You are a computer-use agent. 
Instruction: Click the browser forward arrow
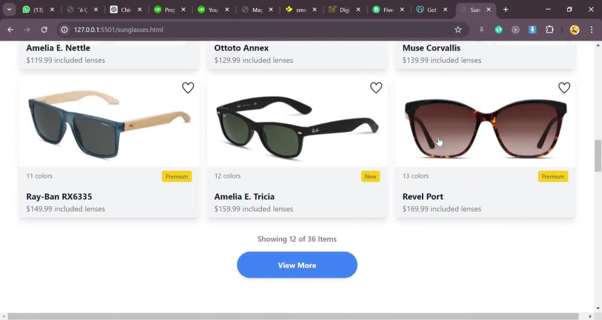pyautogui.click(x=27, y=30)
